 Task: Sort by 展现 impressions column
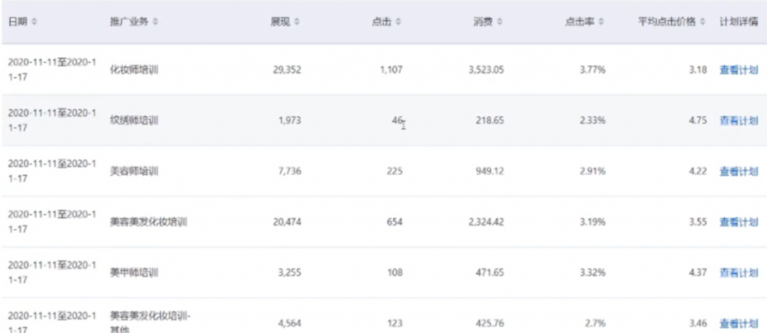(x=297, y=22)
